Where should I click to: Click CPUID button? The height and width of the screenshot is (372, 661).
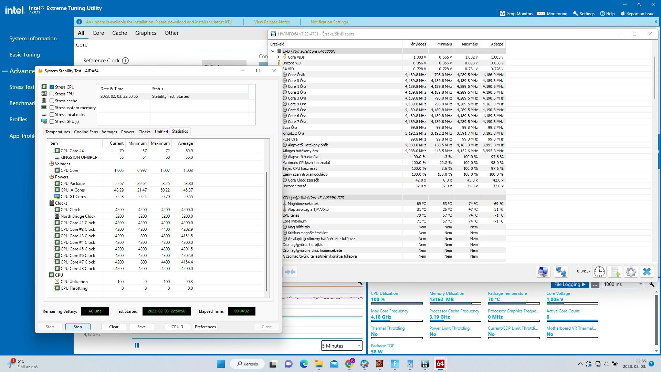point(177,327)
